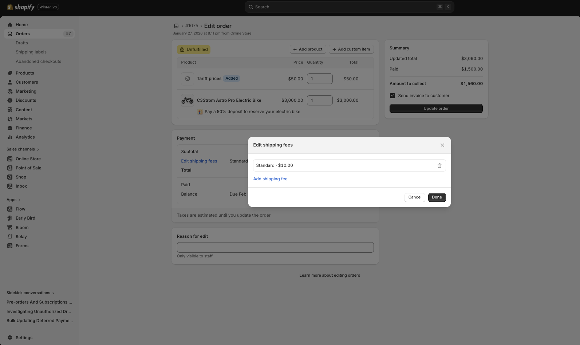Click the Standard $10.00 shipping fee row

pyautogui.click(x=349, y=165)
